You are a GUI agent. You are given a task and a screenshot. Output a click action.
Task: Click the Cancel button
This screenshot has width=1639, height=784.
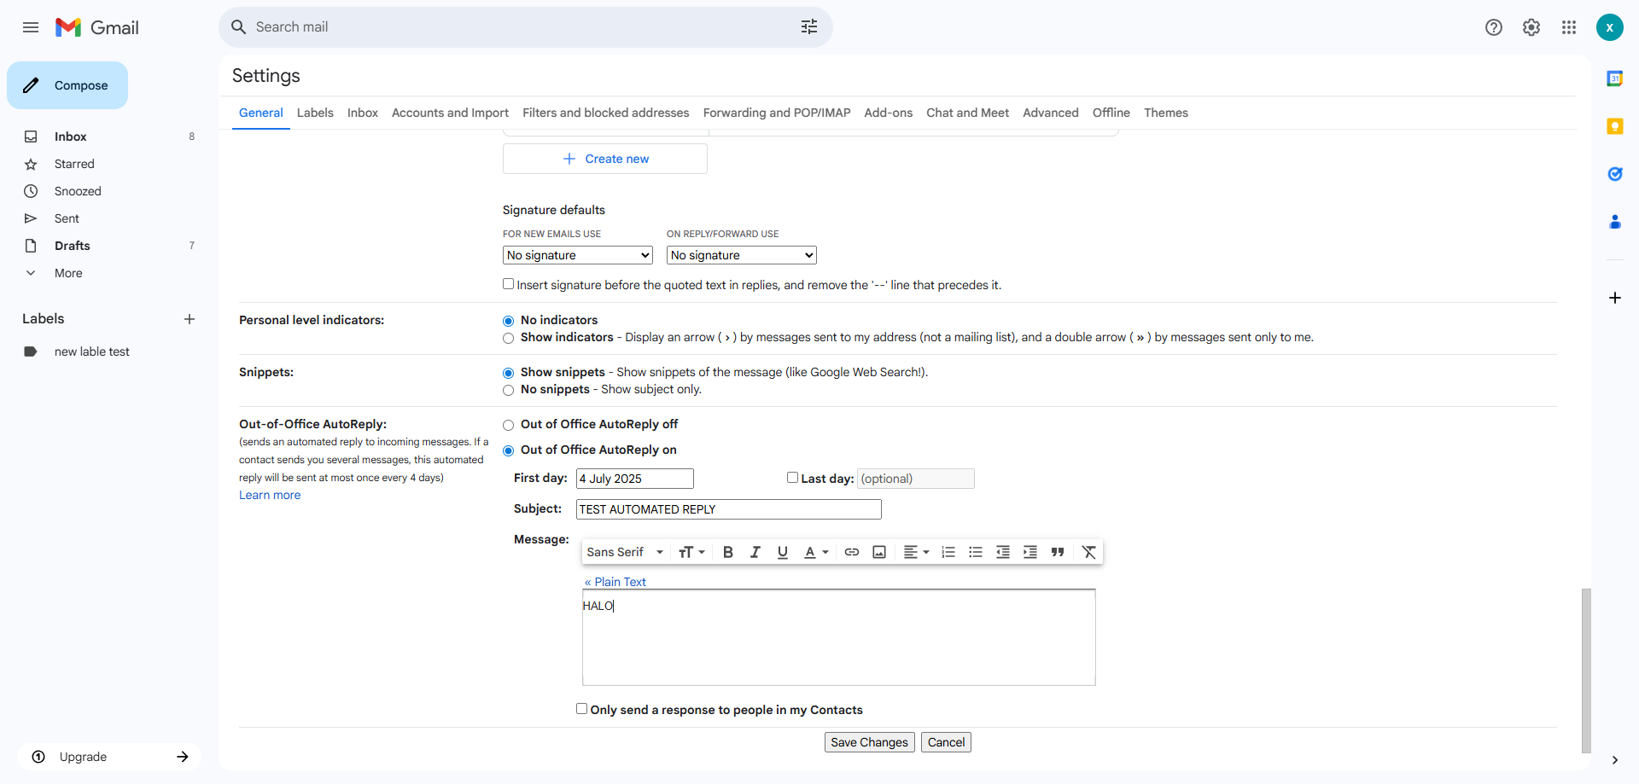(946, 742)
